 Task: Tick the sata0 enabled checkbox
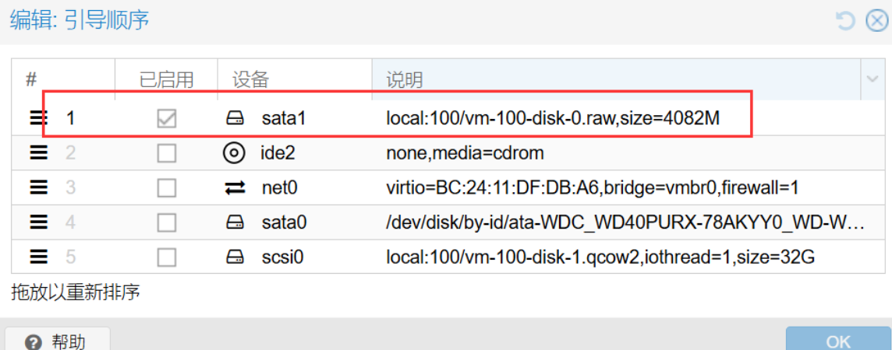point(167,223)
